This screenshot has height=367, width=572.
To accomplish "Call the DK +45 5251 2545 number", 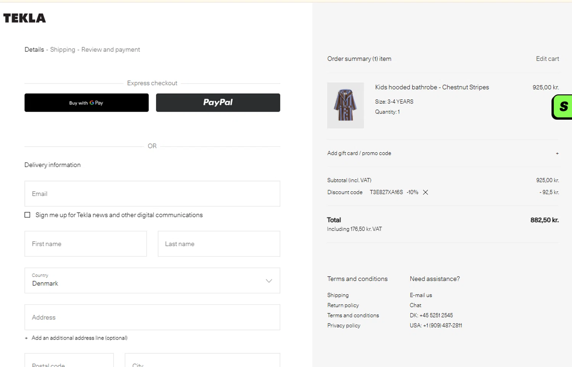I will [431, 316].
